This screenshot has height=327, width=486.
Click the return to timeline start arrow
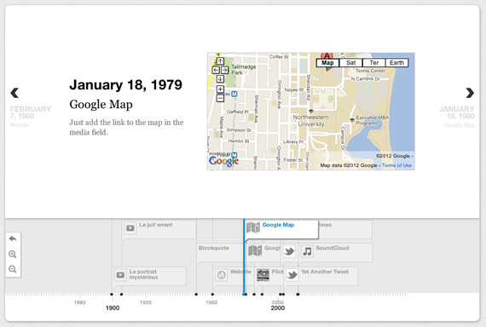tap(13, 238)
